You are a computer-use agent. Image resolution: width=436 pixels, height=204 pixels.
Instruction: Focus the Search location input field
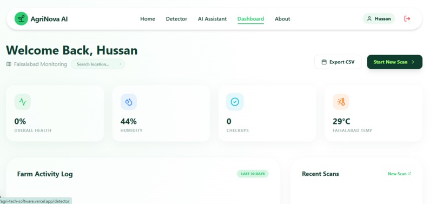click(98, 64)
